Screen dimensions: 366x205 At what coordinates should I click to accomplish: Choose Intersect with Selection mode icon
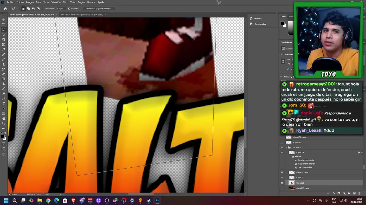[x=38, y=9]
